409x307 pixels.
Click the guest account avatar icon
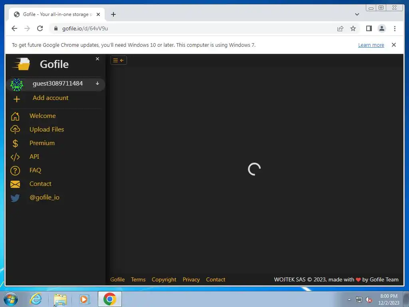(x=17, y=85)
